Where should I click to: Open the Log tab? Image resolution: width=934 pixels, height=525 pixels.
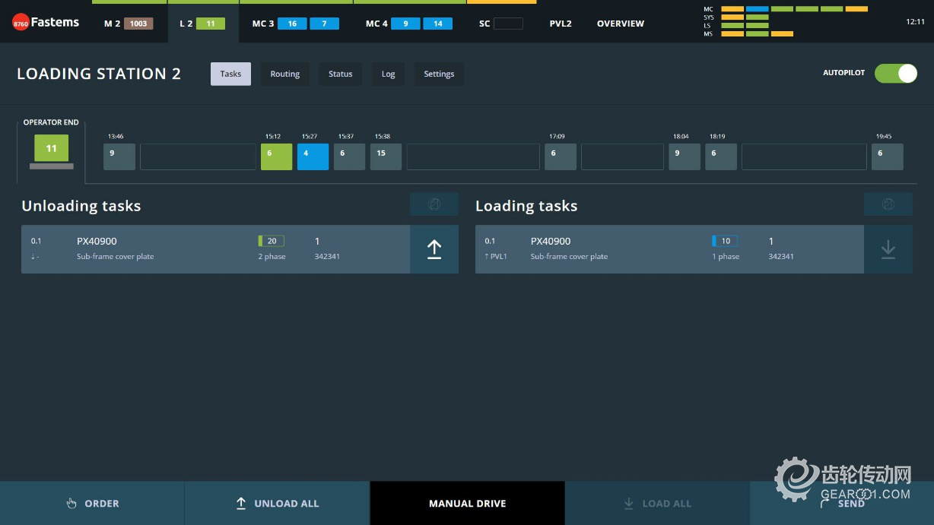[x=388, y=74]
